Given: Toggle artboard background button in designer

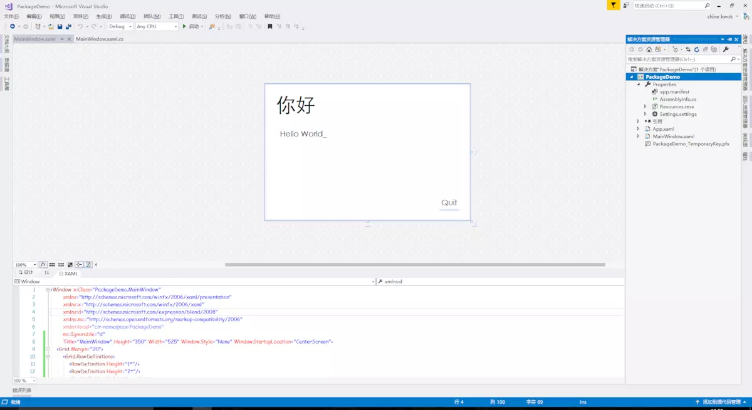Looking at the screenshot, I should point(70,265).
